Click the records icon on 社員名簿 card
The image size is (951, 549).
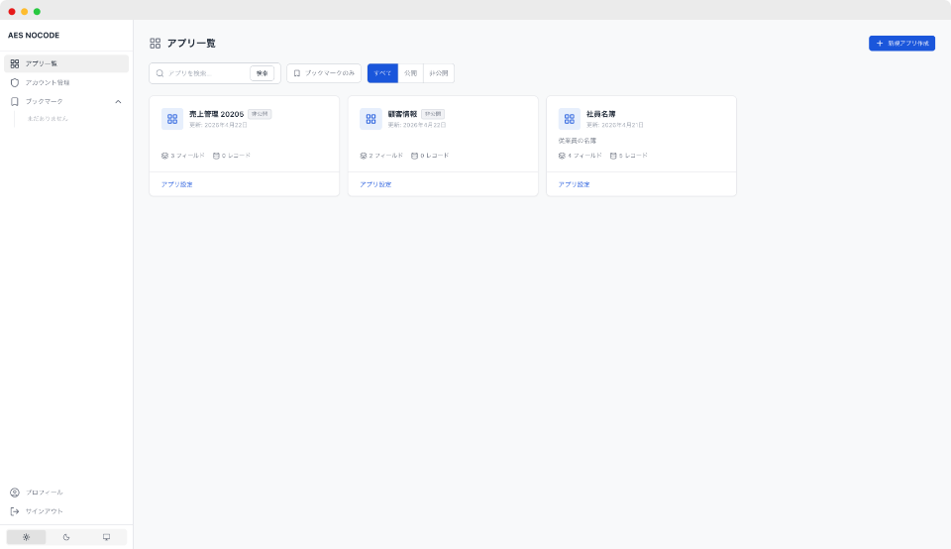coord(613,156)
